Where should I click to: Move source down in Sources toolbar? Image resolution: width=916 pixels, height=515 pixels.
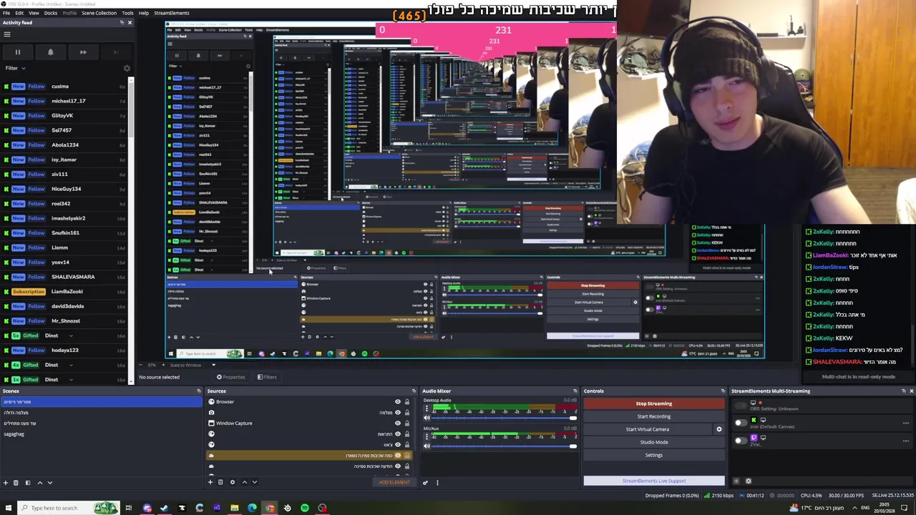click(255, 482)
